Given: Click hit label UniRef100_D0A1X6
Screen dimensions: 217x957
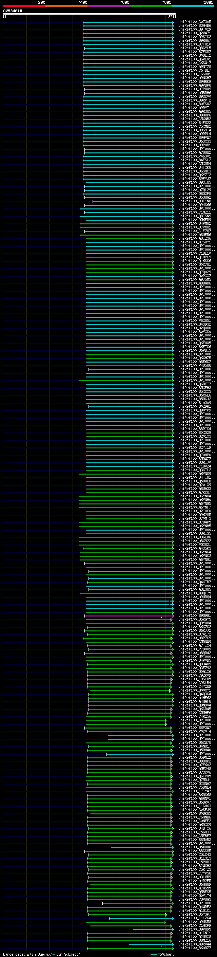Looking at the screenshot, I should pyautogui.click(x=195, y=672).
